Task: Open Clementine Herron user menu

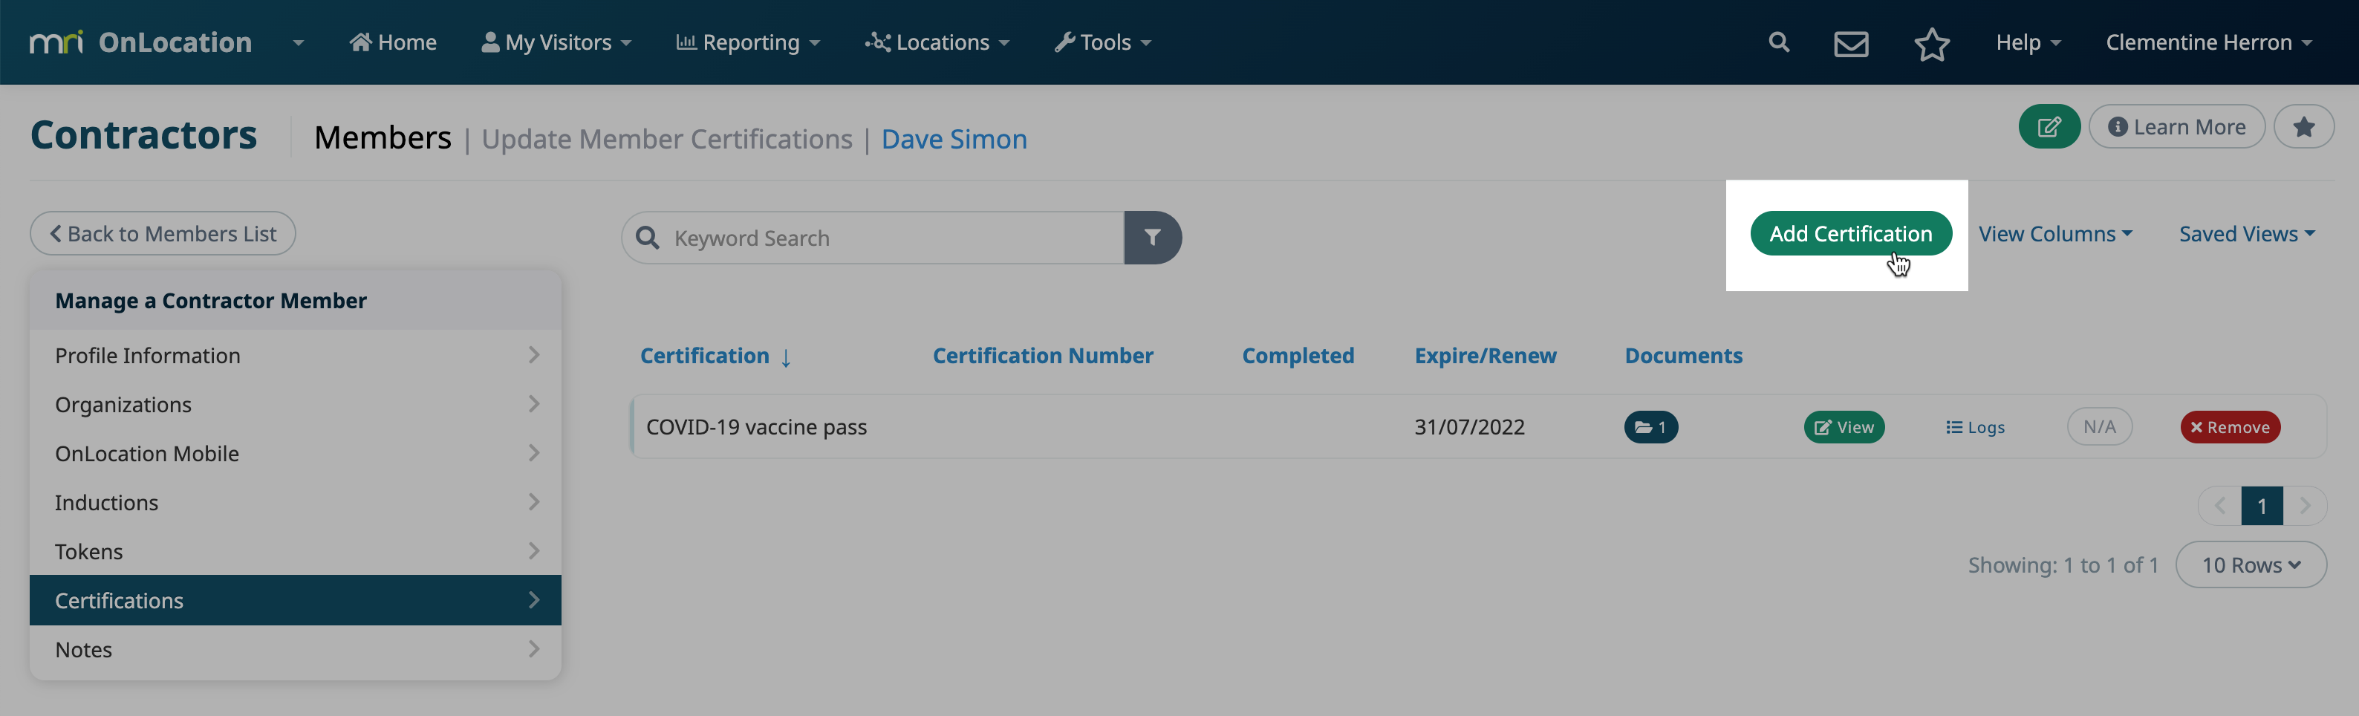Action: pyautogui.click(x=2208, y=42)
